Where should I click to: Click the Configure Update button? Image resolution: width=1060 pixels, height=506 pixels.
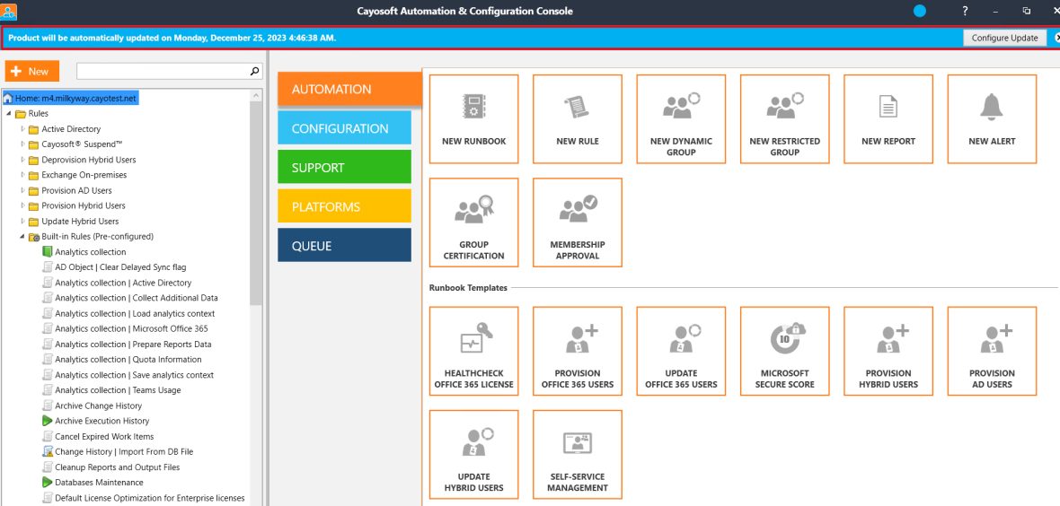pyautogui.click(x=1004, y=38)
